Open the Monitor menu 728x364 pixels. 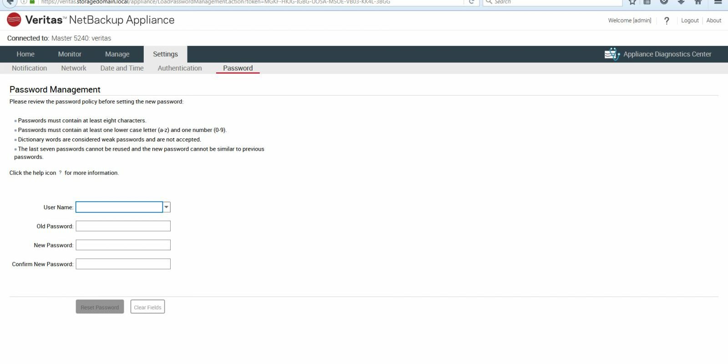[x=70, y=54]
